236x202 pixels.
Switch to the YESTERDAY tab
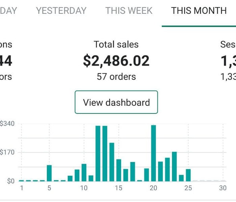tap(61, 11)
